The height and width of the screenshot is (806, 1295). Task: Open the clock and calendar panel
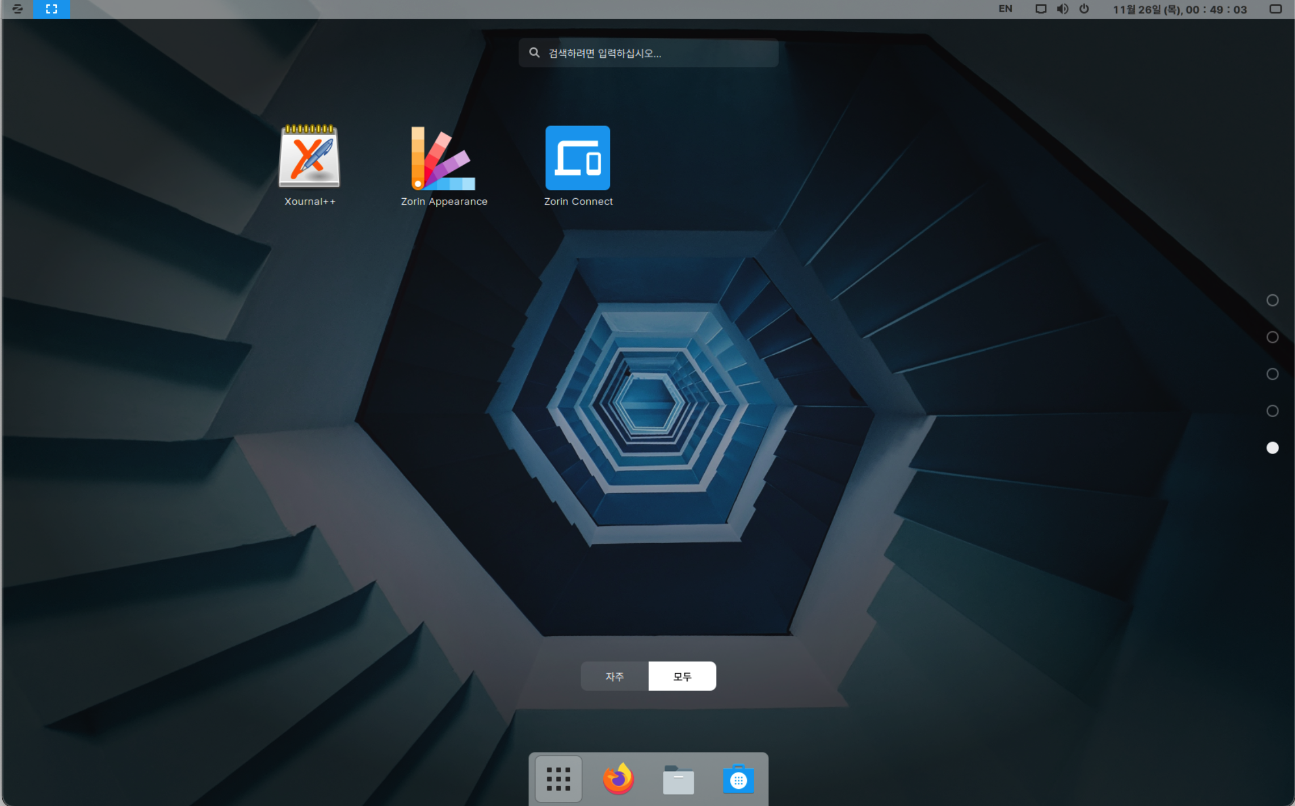pos(1180,10)
